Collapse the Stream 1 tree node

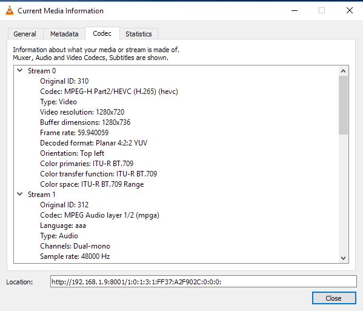coord(20,194)
